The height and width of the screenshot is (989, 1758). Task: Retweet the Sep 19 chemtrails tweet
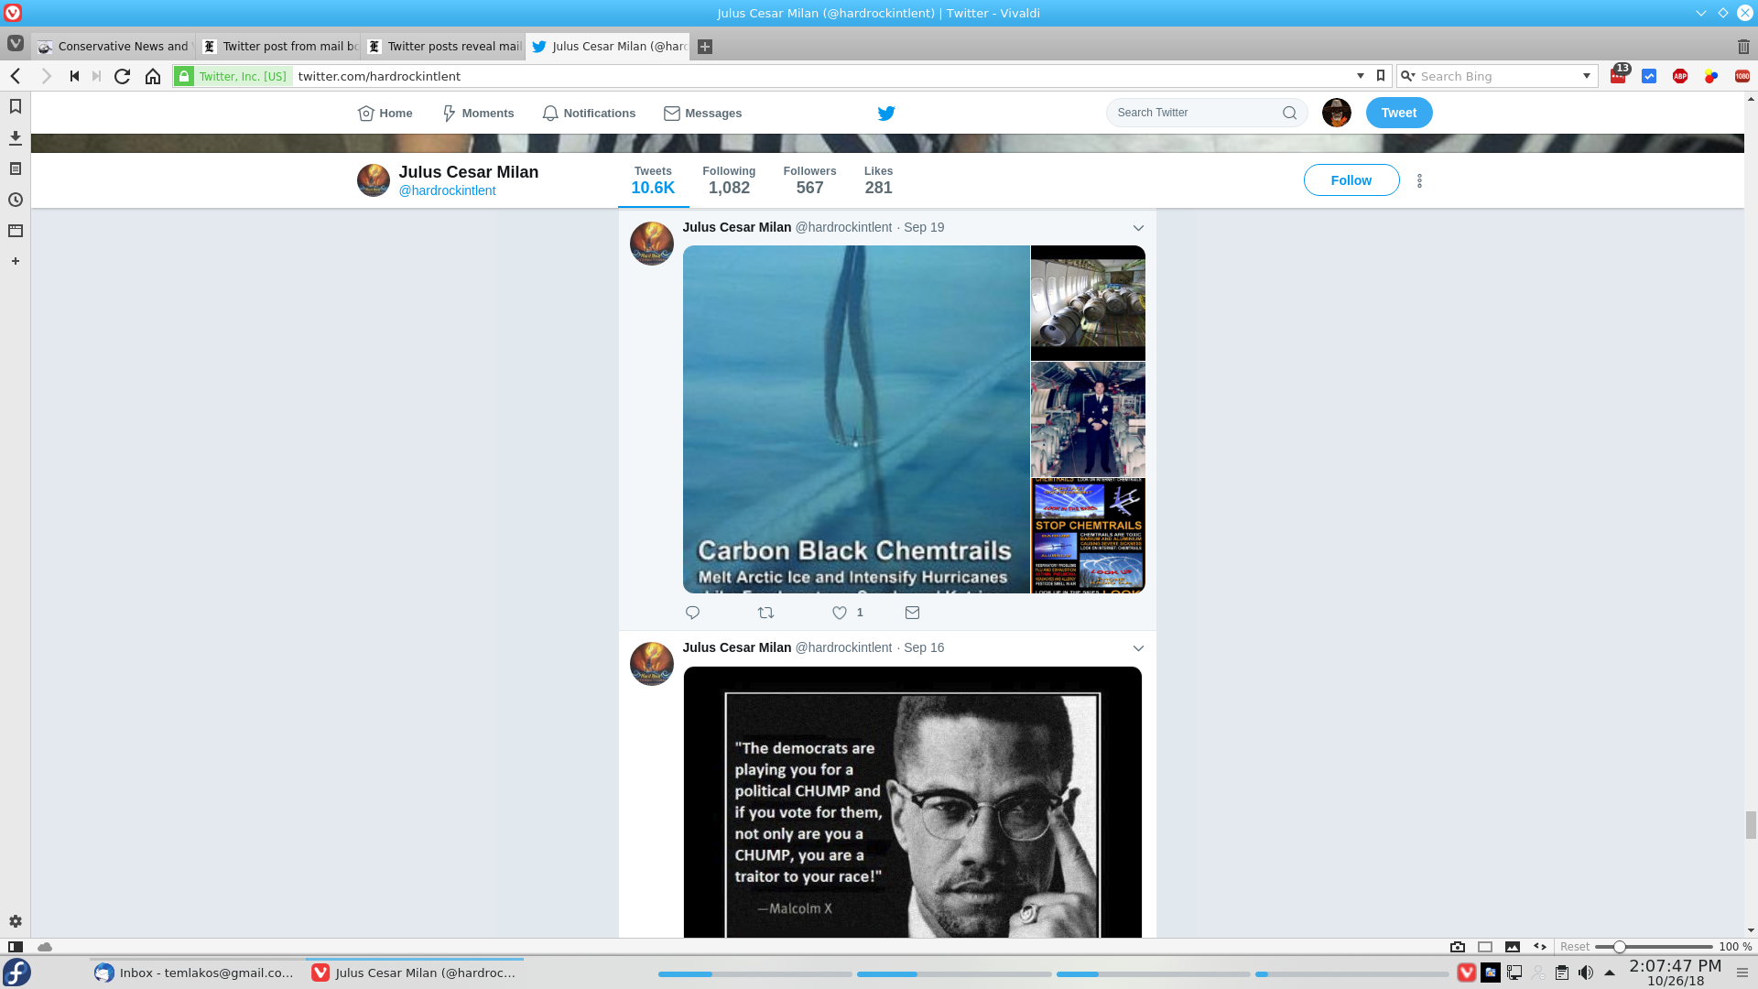pos(766,613)
